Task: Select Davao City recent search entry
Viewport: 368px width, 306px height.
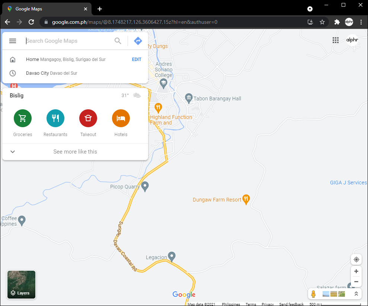Action: [75, 73]
